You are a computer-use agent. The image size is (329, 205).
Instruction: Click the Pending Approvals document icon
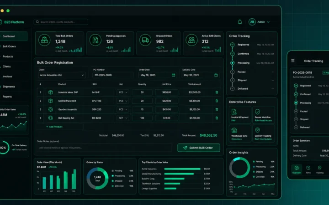click(95, 40)
